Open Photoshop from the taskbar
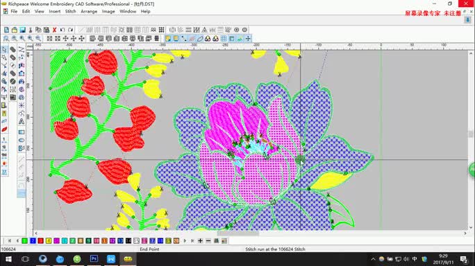 click(94, 259)
